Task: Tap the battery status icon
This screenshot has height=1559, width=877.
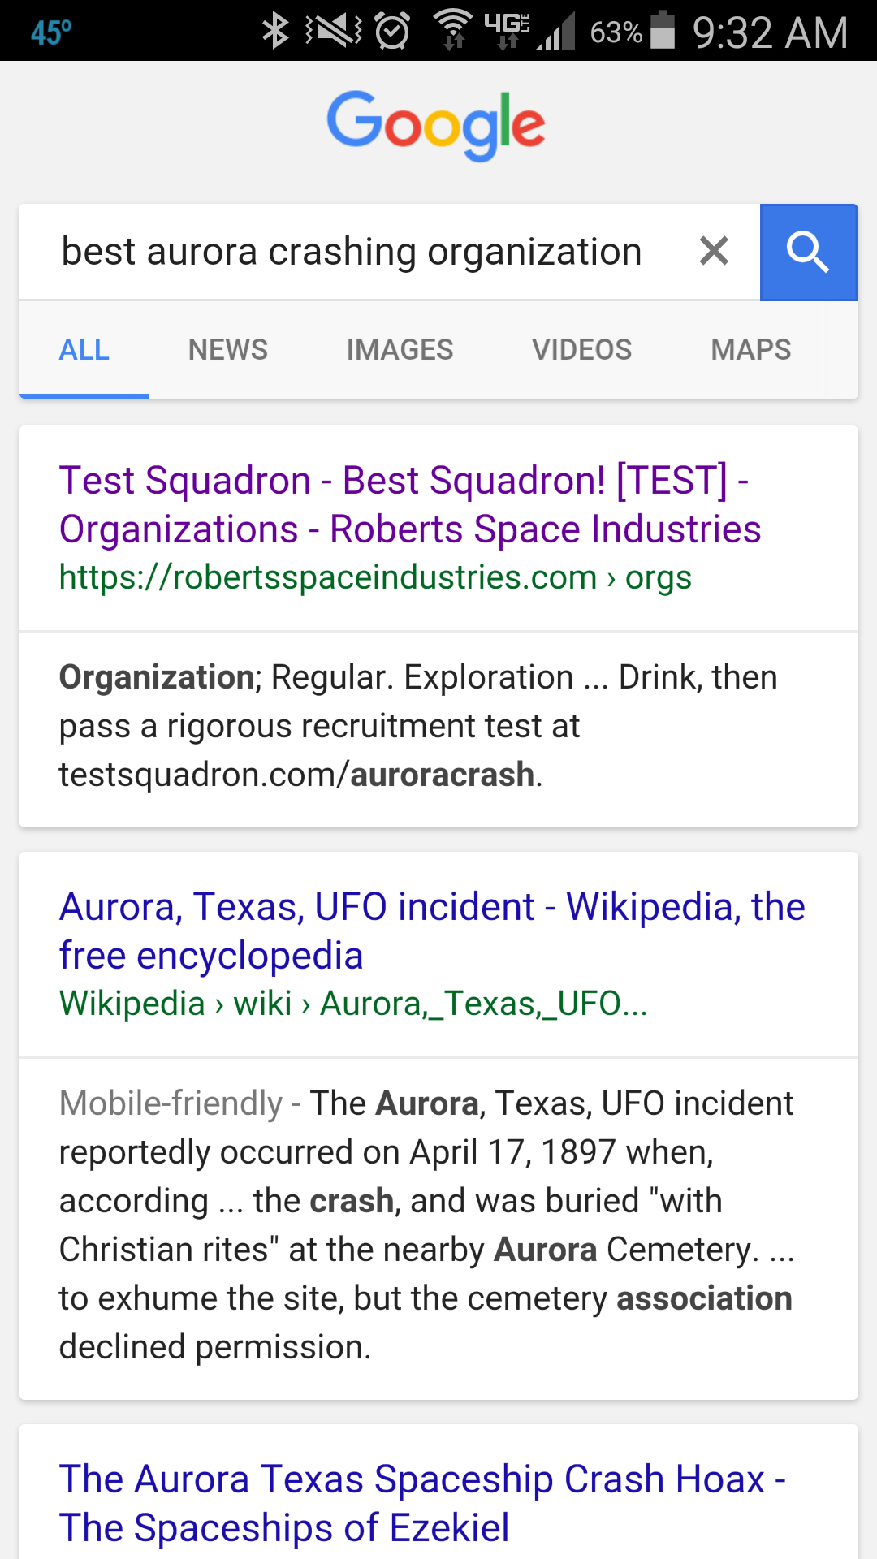Action: 663,31
